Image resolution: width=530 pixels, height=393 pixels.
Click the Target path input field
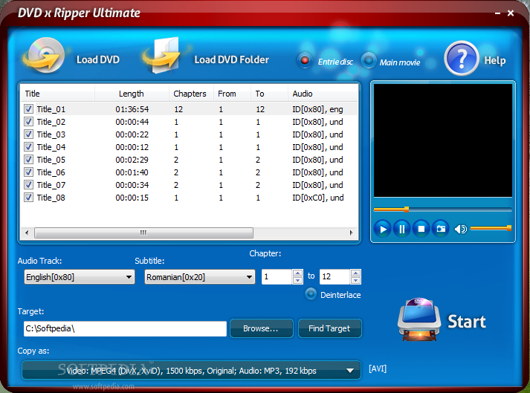125,328
